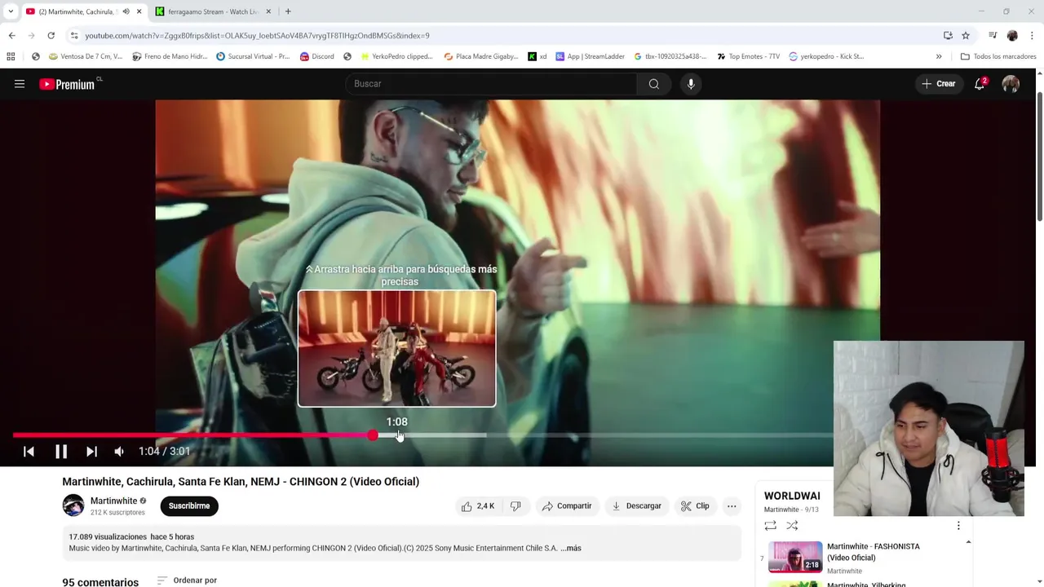Open Todos los marcadores folder
The image size is (1044, 587).
pyautogui.click(x=998, y=56)
